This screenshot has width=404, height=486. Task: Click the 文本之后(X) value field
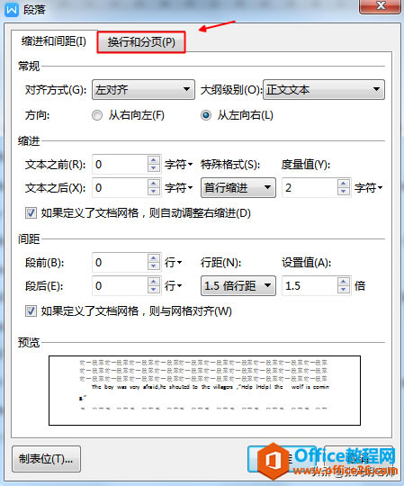[x=120, y=188]
